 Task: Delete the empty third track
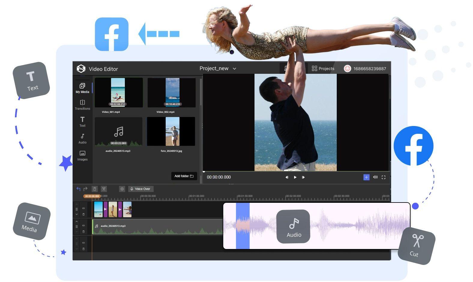[83, 249]
